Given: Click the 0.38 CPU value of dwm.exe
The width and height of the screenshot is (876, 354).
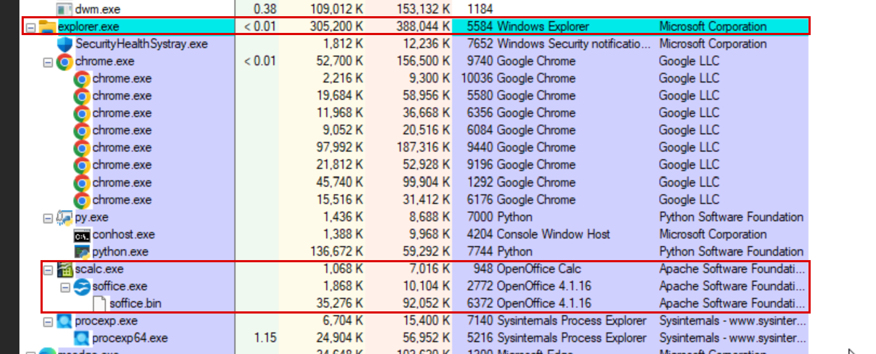Looking at the screenshot, I should click(265, 9).
